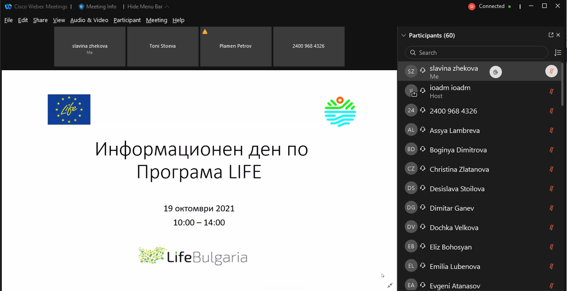Toggle mute icon for Desislava Stoilova
The height and width of the screenshot is (291, 567).
pyautogui.click(x=552, y=189)
